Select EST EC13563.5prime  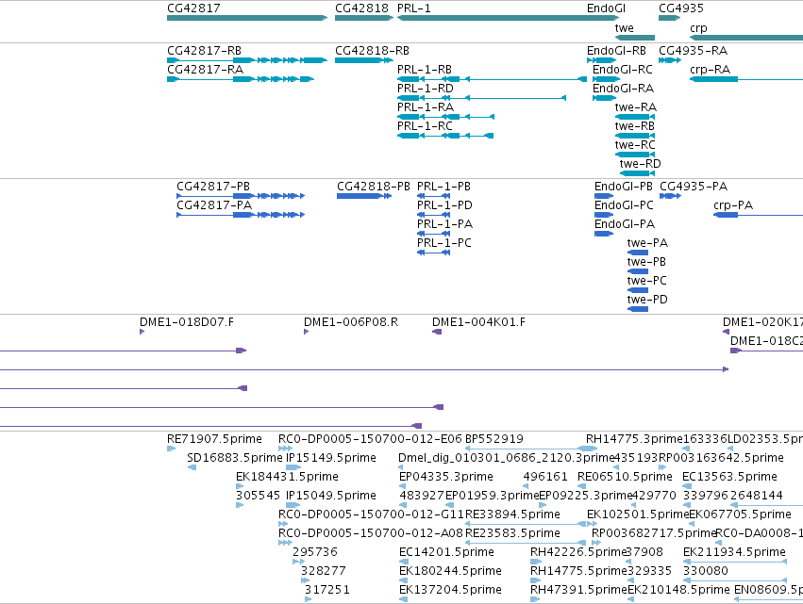pyautogui.click(x=686, y=486)
